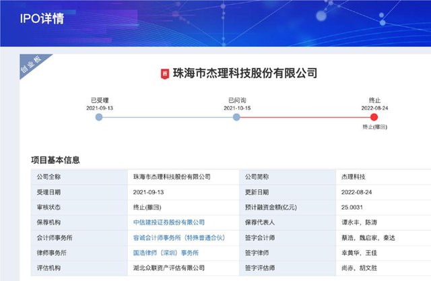This screenshot has width=431, height=281.
Task: Click the 终止 stage label above the red dot
Action: (374, 100)
